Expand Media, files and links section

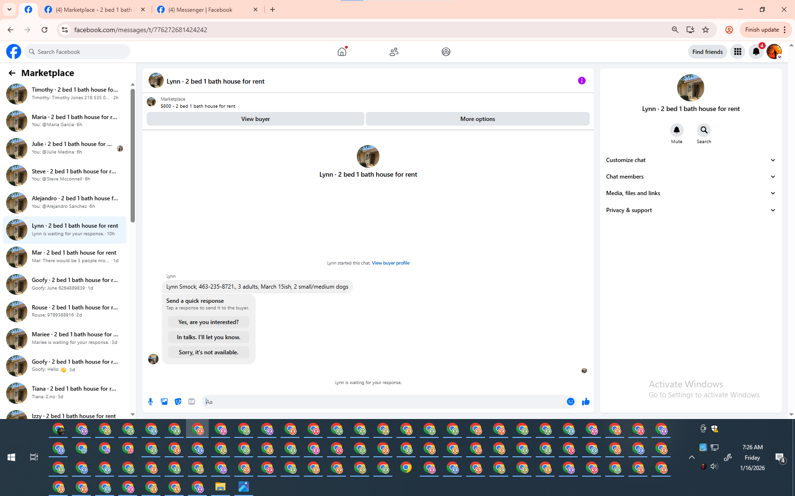691,193
